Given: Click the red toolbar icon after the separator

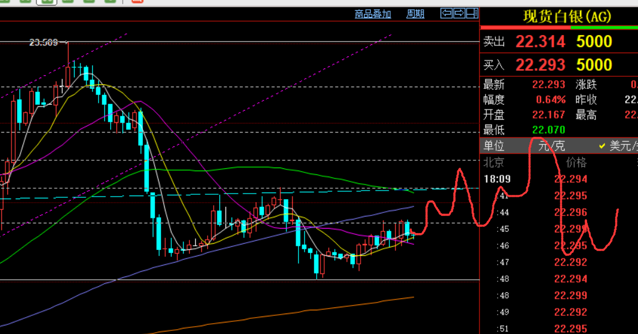Looking at the screenshot, I should (138, 2).
